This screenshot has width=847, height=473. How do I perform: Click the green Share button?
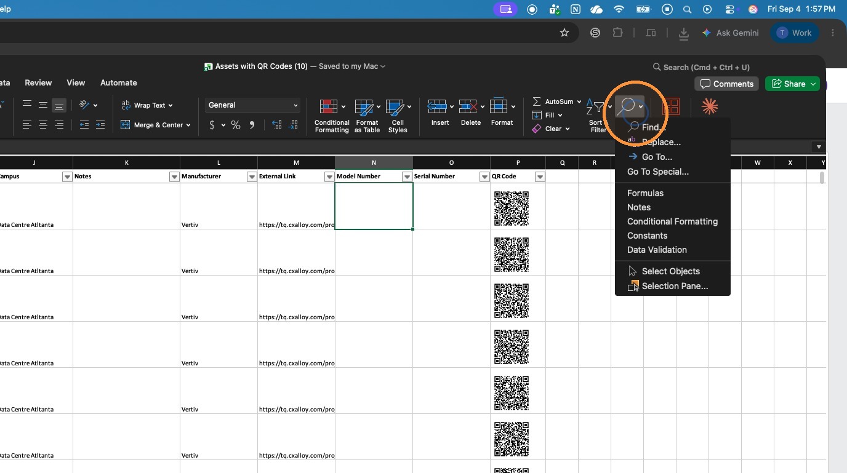click(792, 84)
